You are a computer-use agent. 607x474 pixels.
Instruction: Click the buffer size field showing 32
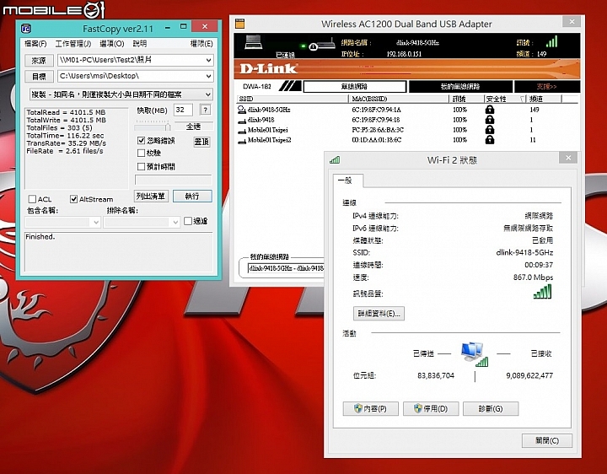(183, 110)
